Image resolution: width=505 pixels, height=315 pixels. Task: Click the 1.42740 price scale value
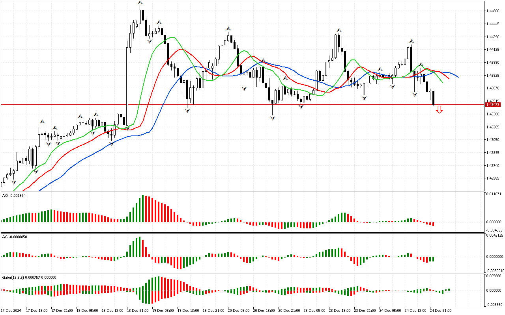(493, 166)
